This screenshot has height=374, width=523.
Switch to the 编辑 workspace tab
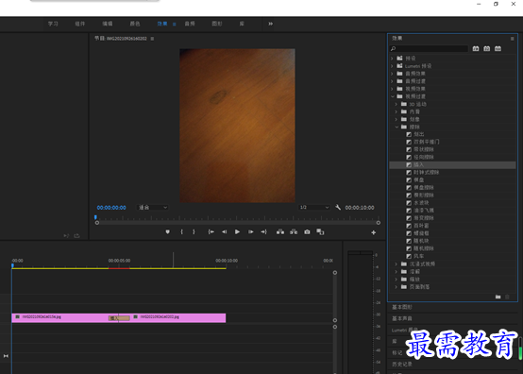(108, 24)
